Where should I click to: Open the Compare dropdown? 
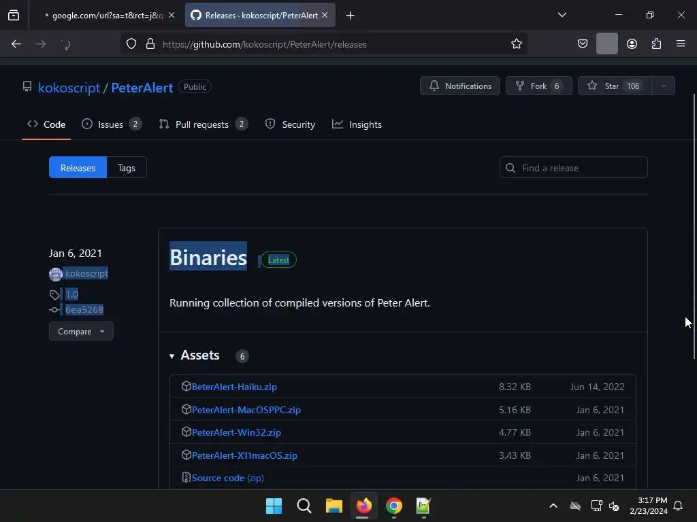81,331
